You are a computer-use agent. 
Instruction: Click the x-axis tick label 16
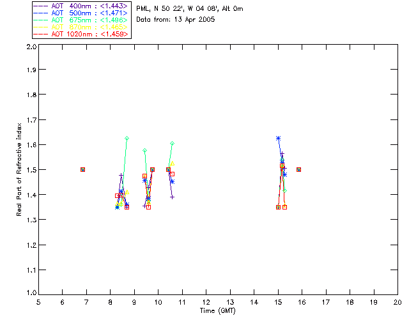pos(302,302)
